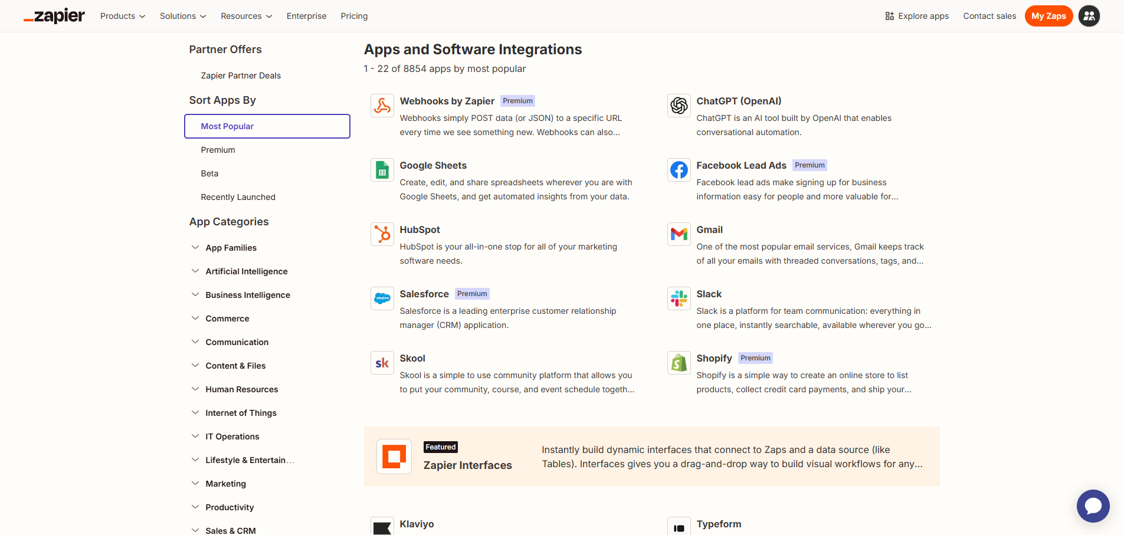Click the user profile avatar icon
The height and width of the screenshot is (535, 1124).
click(1089, 16)
